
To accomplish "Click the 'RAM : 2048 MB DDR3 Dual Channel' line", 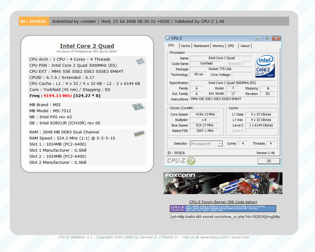I will [x=64, y=132].
